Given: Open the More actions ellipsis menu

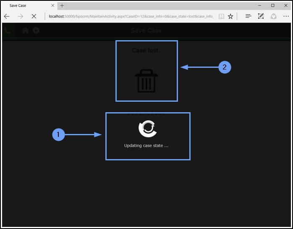Looking at the screenshot, I should 286,16.
